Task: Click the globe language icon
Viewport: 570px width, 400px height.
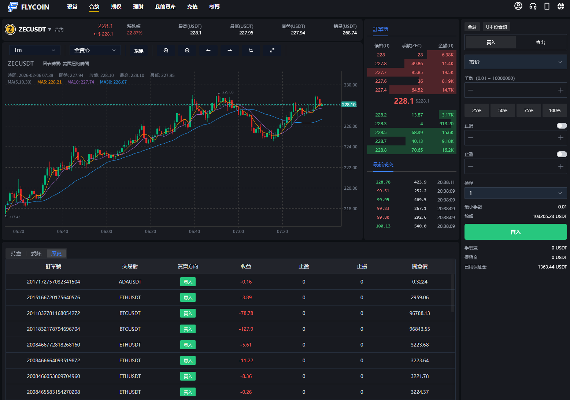Action: 560,6
